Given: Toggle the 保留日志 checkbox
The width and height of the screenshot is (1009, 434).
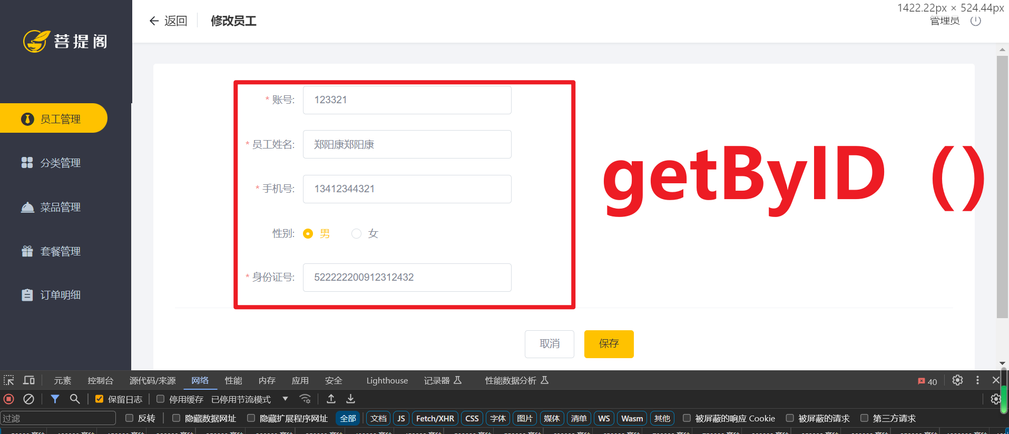Looking at the screenshot, I should coord(99,399).
